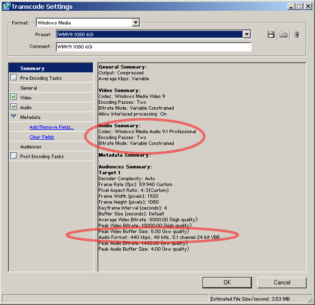The width and height of the screenshot is (315, 305).
Task: Click the 'Peak Video Buffer Size: 5.00' line
Action: click(144, 232)
